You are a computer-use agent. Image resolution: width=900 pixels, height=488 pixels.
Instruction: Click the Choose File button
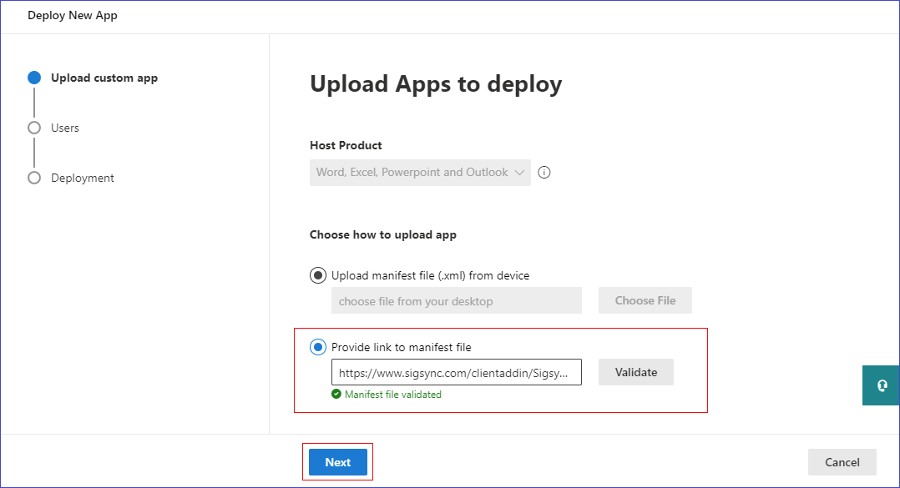645,300
